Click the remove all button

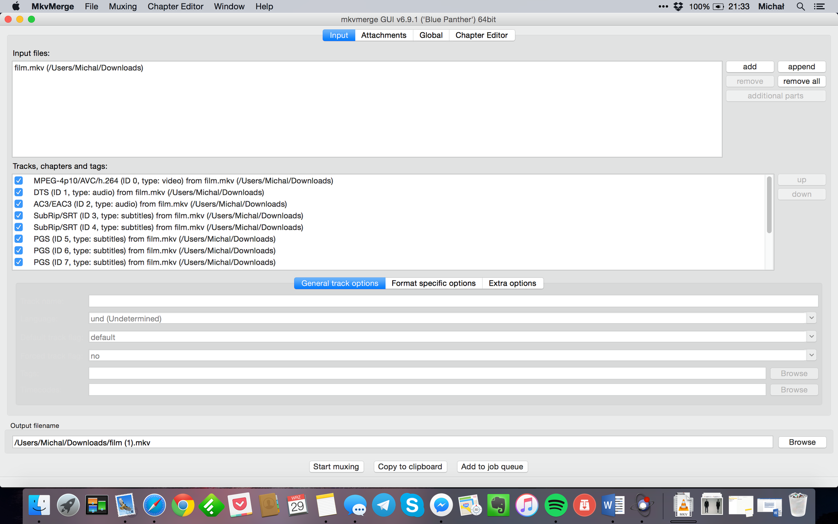pos(801,81)
